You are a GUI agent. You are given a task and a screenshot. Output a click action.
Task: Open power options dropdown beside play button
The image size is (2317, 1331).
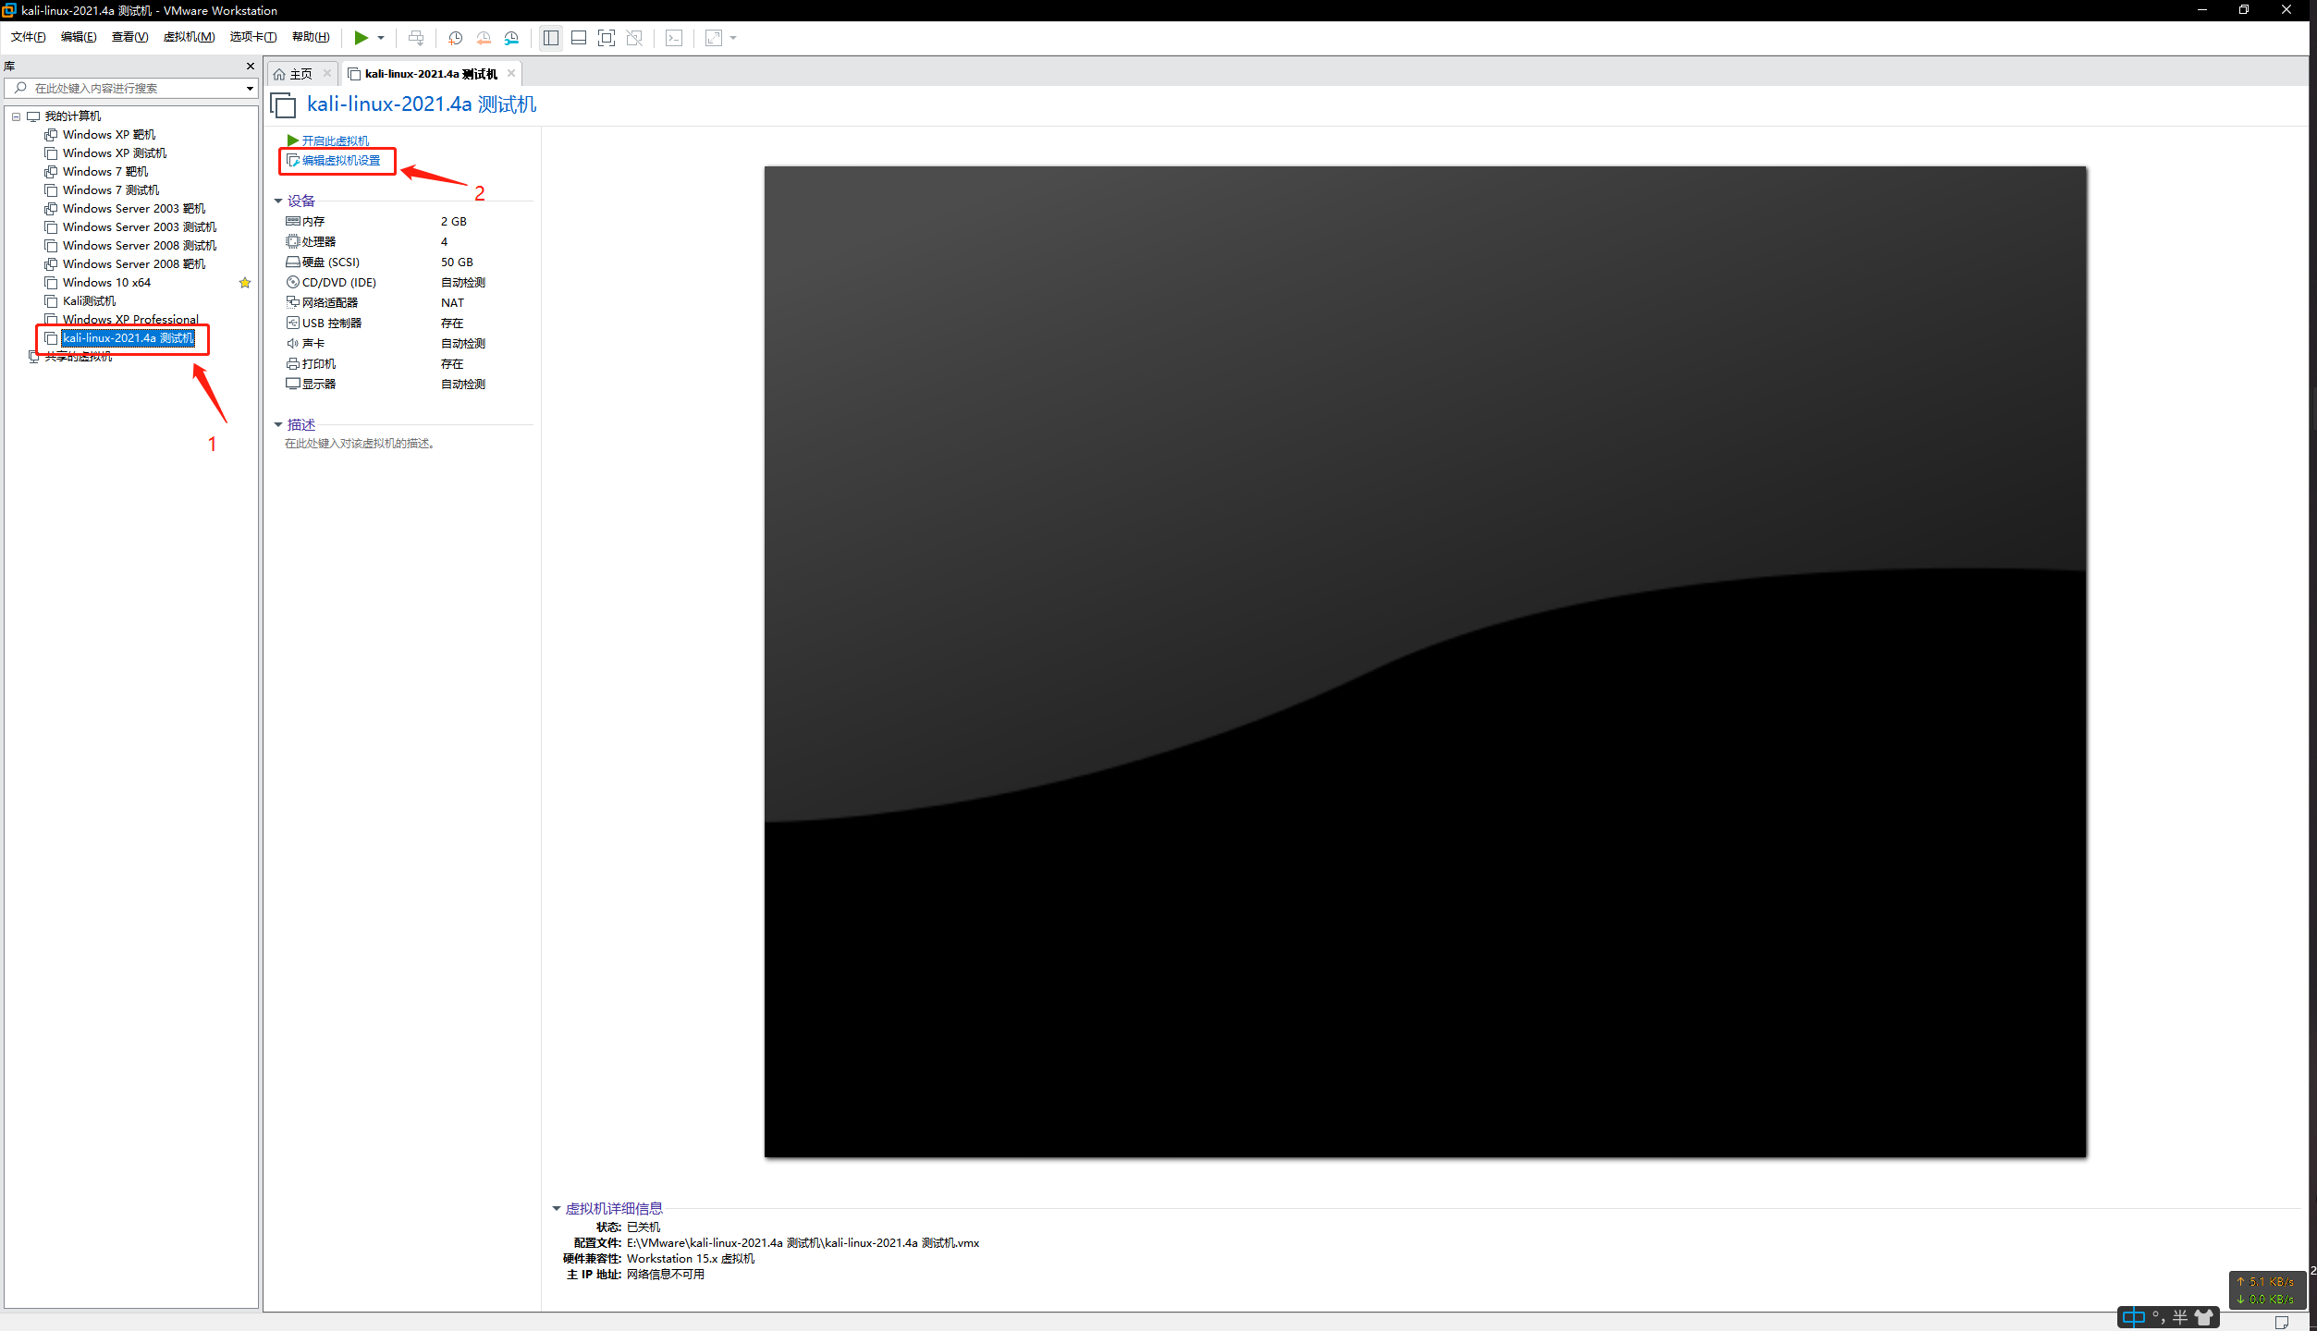(381, 38)
